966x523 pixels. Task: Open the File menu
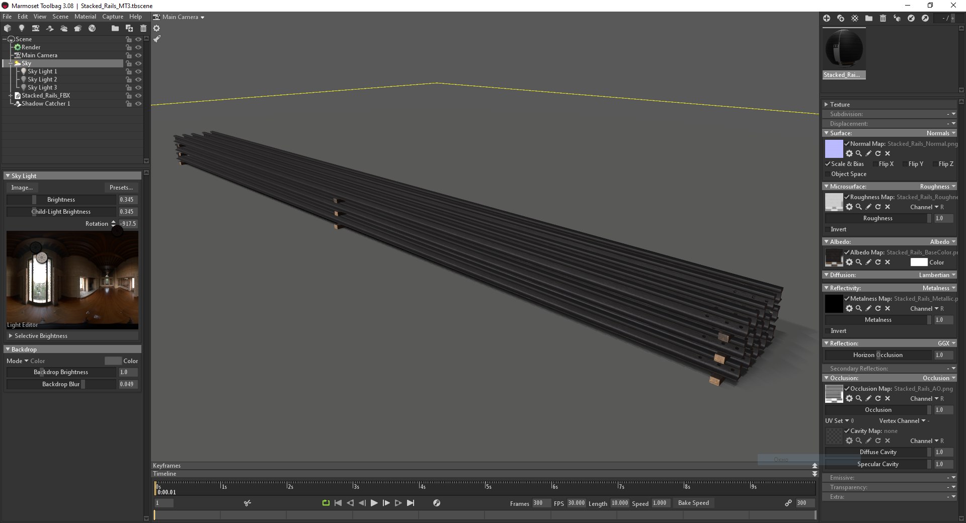click(7, 17)
